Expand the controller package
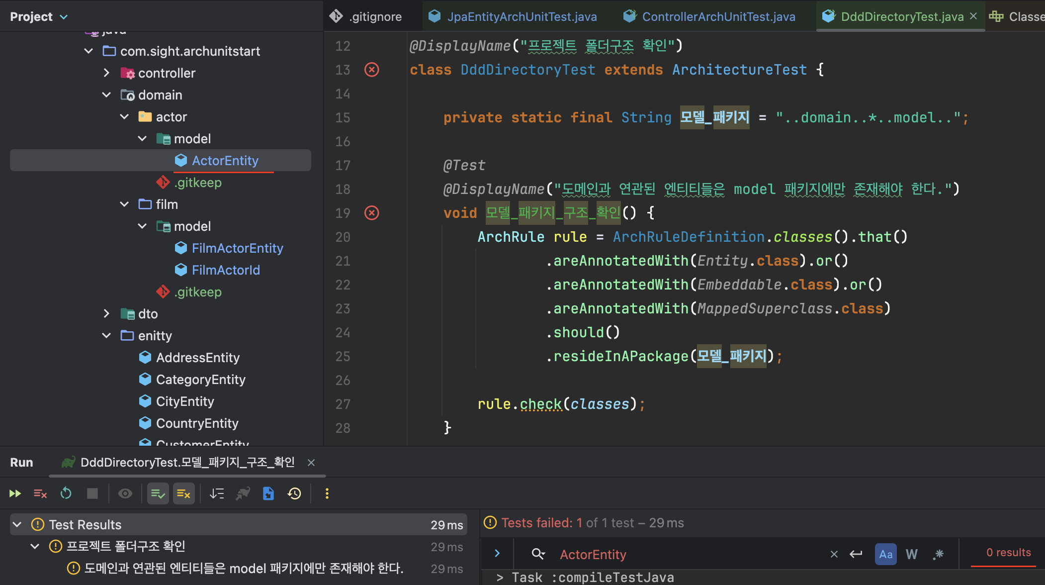Image resolution: width=1045 pixels, height=585 pixels. coord(106,73)
